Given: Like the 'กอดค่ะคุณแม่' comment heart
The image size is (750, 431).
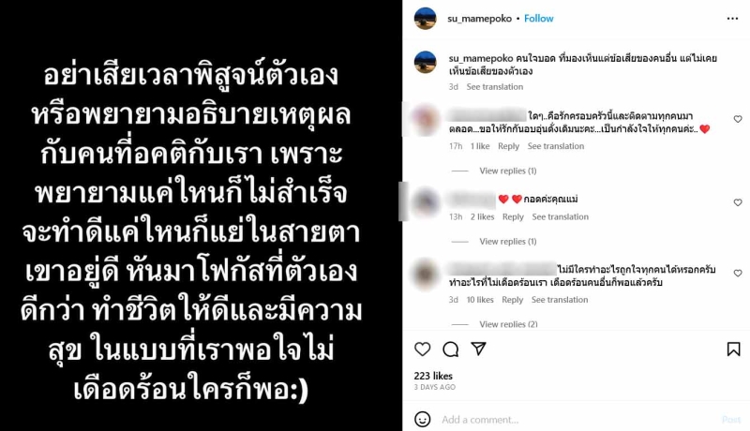Looking at the screenshot, I should click(738, 202).
